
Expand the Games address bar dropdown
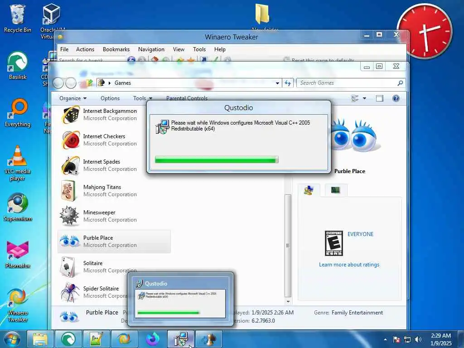tap(277, 83)
